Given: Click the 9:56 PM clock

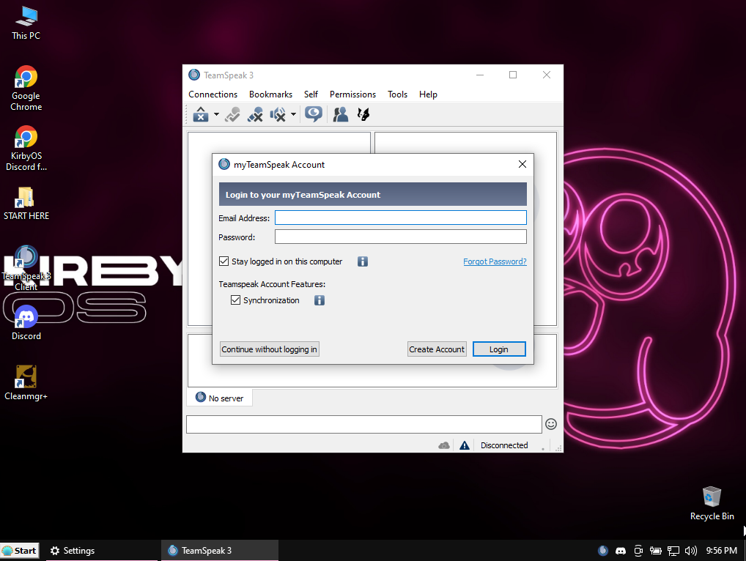Looking at the screenshot, I should (721, 551).
